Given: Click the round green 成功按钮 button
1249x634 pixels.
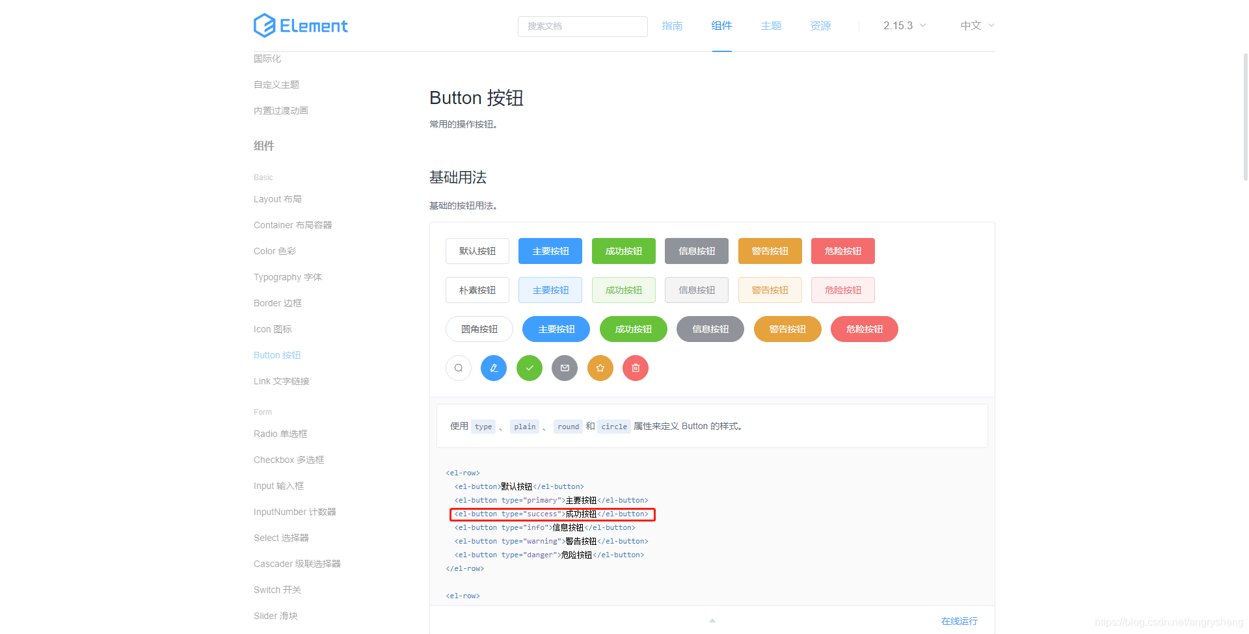Looking at the screenshot, I should click(x=634, y=329).
